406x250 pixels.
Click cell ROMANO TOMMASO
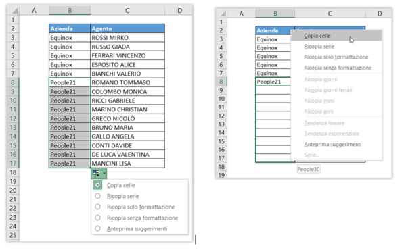click(127, 82)
